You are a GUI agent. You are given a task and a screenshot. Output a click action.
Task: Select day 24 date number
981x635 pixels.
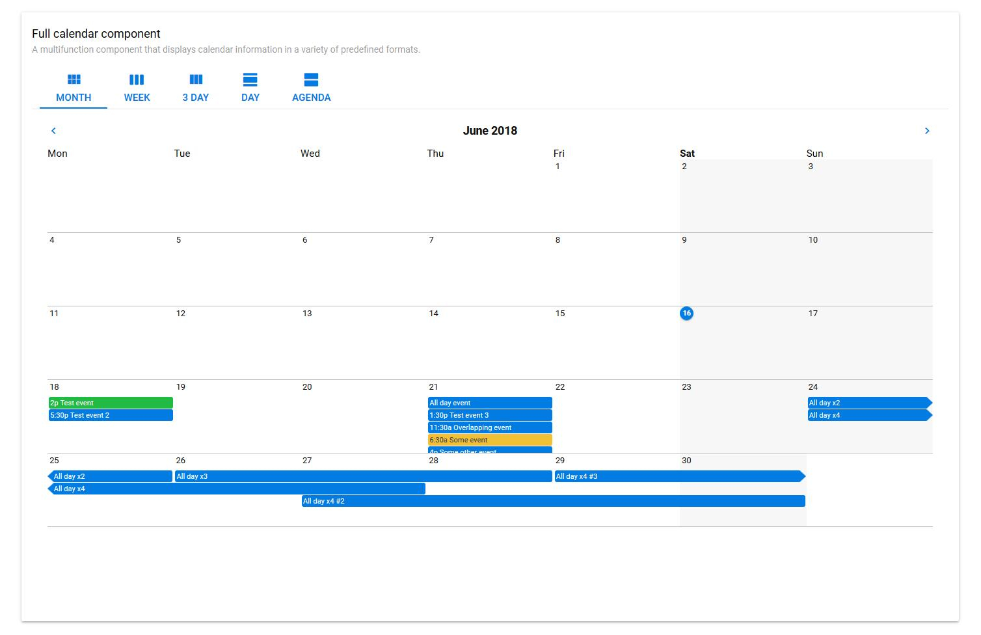[x=813, y=387]
